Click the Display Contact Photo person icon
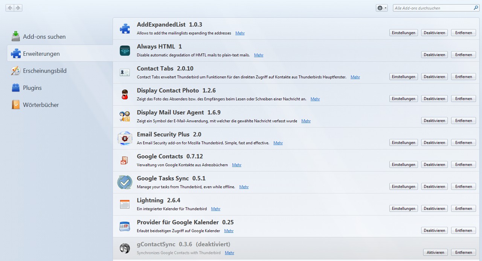 pyautogui.click(x=125, y=94)
